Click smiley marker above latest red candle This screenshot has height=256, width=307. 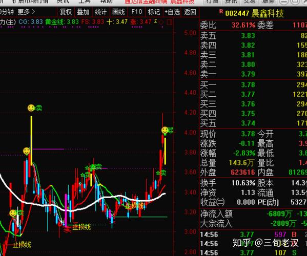pos(165,130)
